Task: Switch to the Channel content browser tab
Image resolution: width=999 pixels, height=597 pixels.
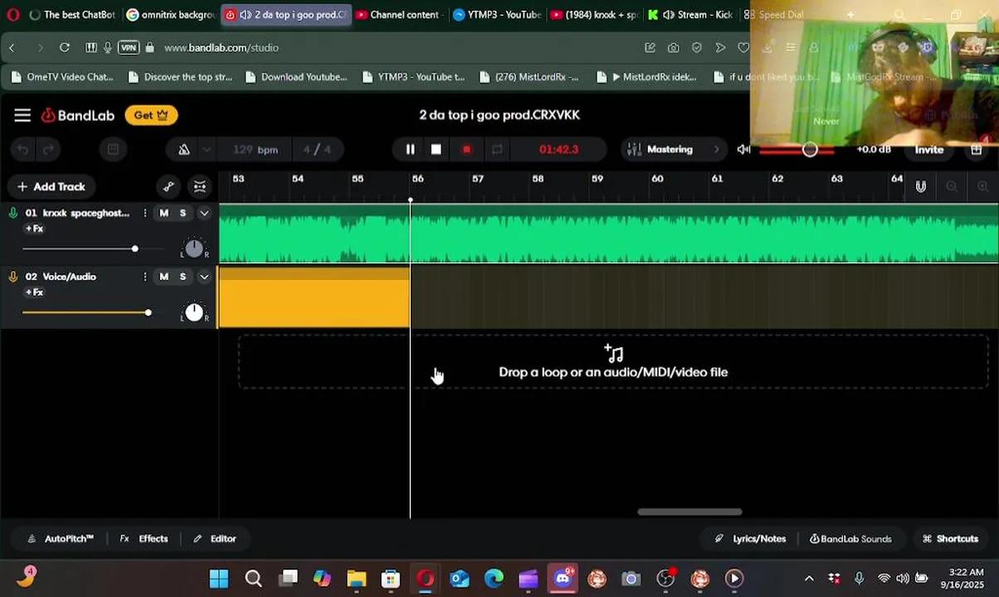Action: (397, 15)
